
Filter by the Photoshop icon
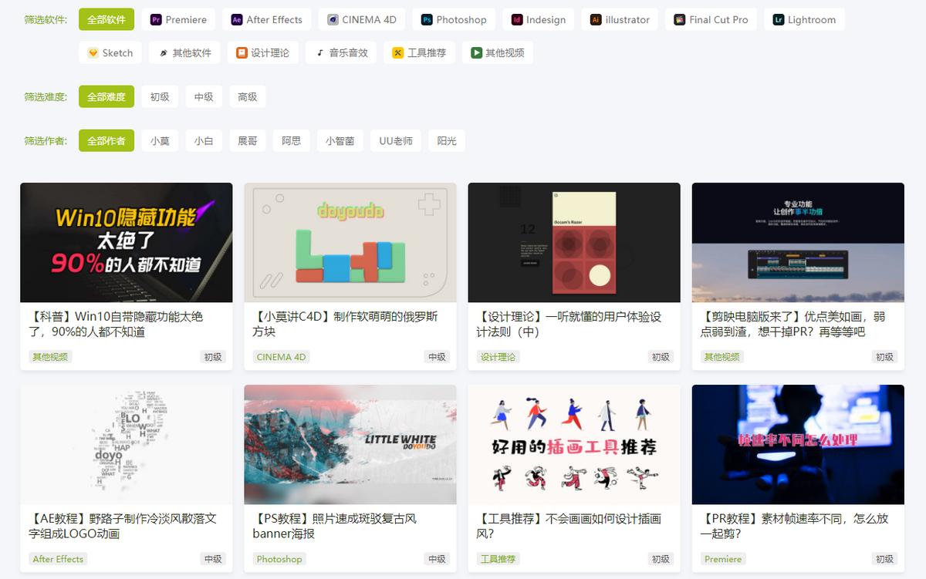coord(427,19)
